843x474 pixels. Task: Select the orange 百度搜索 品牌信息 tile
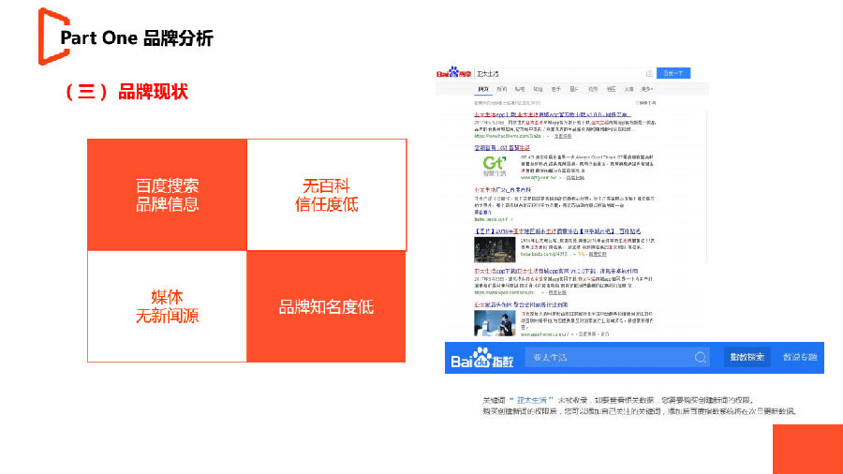pos(167,195)
